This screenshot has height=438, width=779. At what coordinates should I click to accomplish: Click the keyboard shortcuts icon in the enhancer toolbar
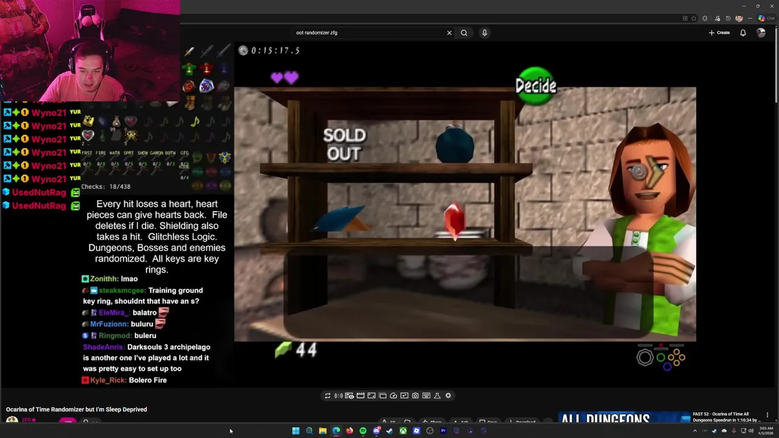pos(426,395)
